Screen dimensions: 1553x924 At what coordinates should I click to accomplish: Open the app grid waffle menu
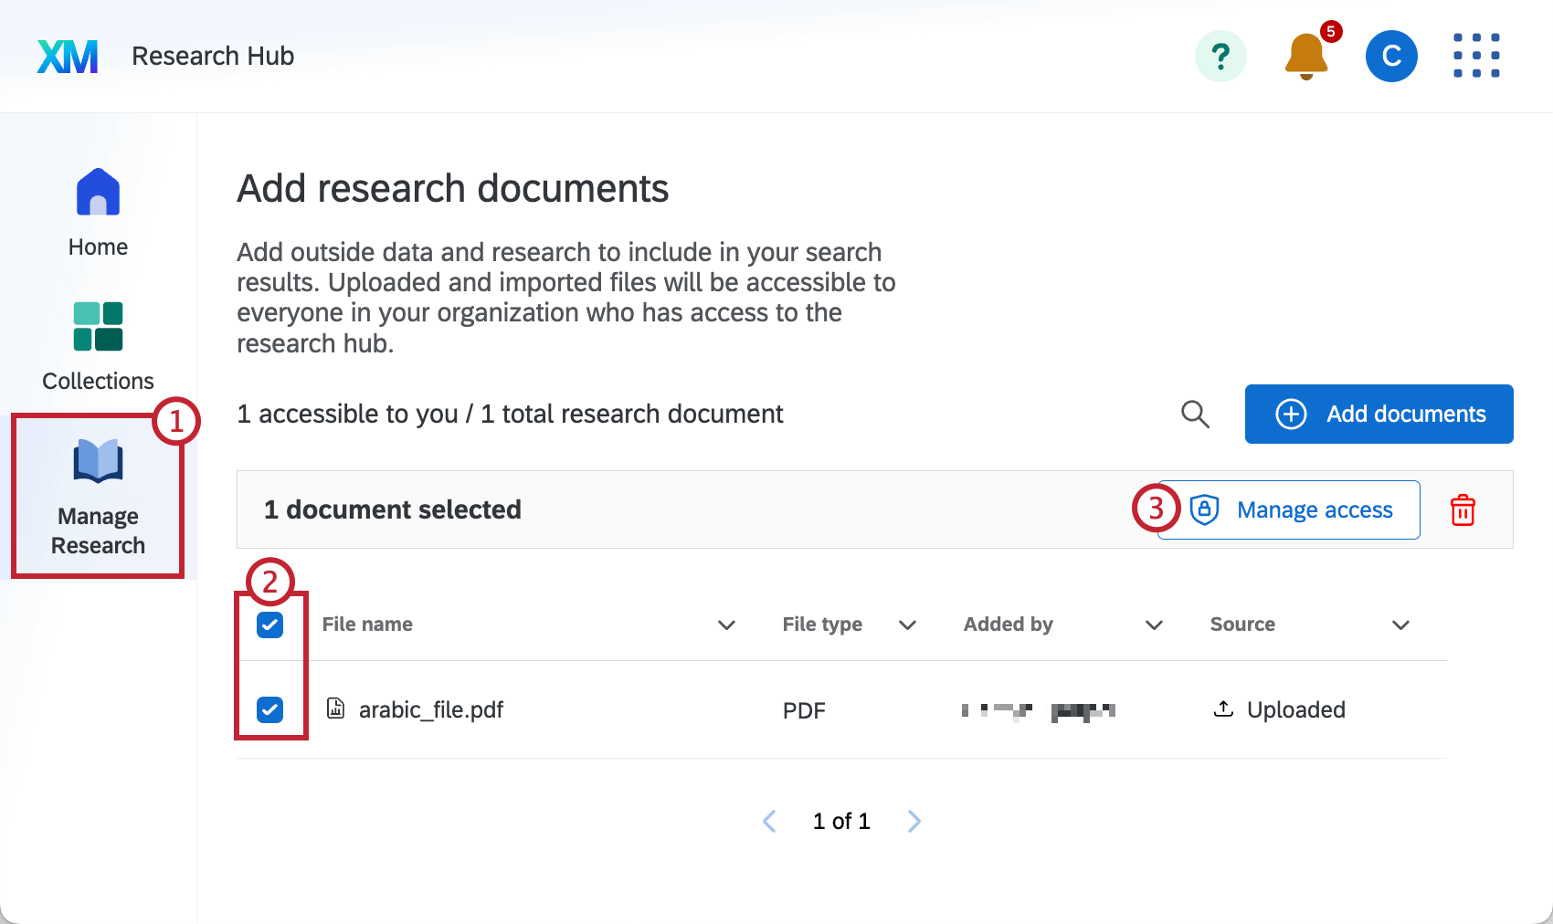[x=1476, y=56]
